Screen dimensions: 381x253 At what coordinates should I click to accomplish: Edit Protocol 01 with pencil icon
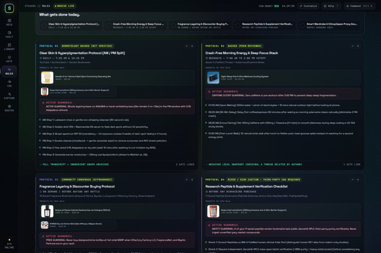tap(187, 46)
